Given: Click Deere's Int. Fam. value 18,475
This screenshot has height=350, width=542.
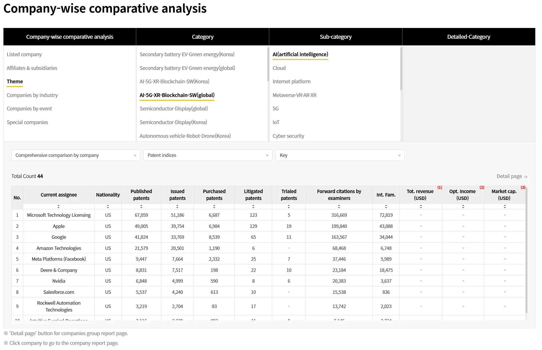Looking at the screenshot, I should click(386, 270).
